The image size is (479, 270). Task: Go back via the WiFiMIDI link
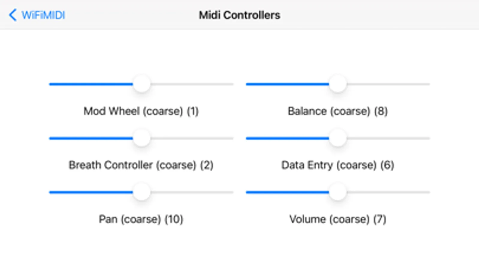coord(43,15)
